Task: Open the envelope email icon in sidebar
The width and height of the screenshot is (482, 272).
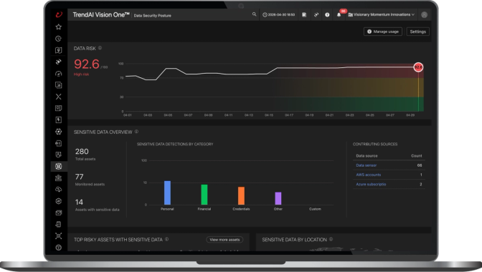Action: click(x=58, y=213)
